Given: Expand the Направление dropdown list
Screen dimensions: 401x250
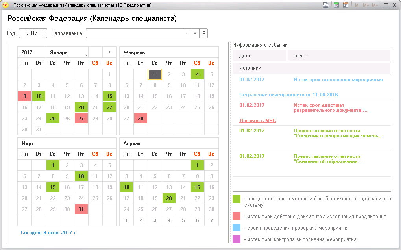Looking at the screenshot, I should click(187, 33).
